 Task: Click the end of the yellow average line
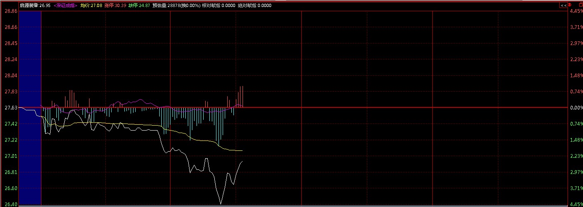242,150
